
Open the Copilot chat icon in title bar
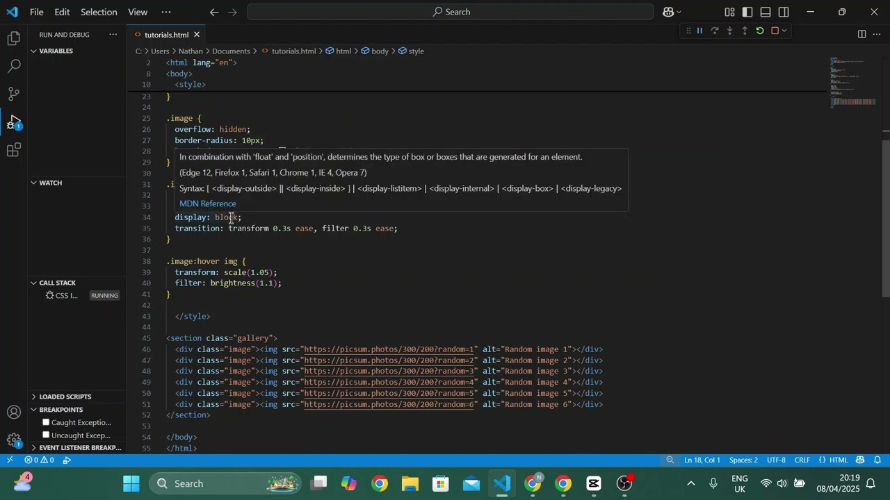[668, 12]
